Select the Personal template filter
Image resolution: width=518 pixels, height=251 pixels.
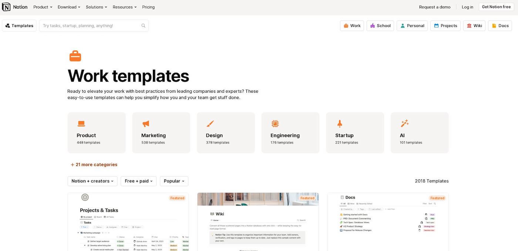click(x=412, y=26)
